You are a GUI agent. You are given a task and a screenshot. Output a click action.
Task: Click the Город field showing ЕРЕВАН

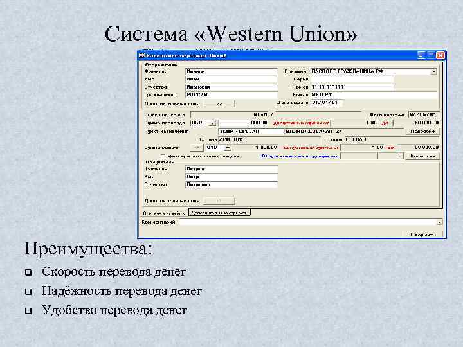392,139
